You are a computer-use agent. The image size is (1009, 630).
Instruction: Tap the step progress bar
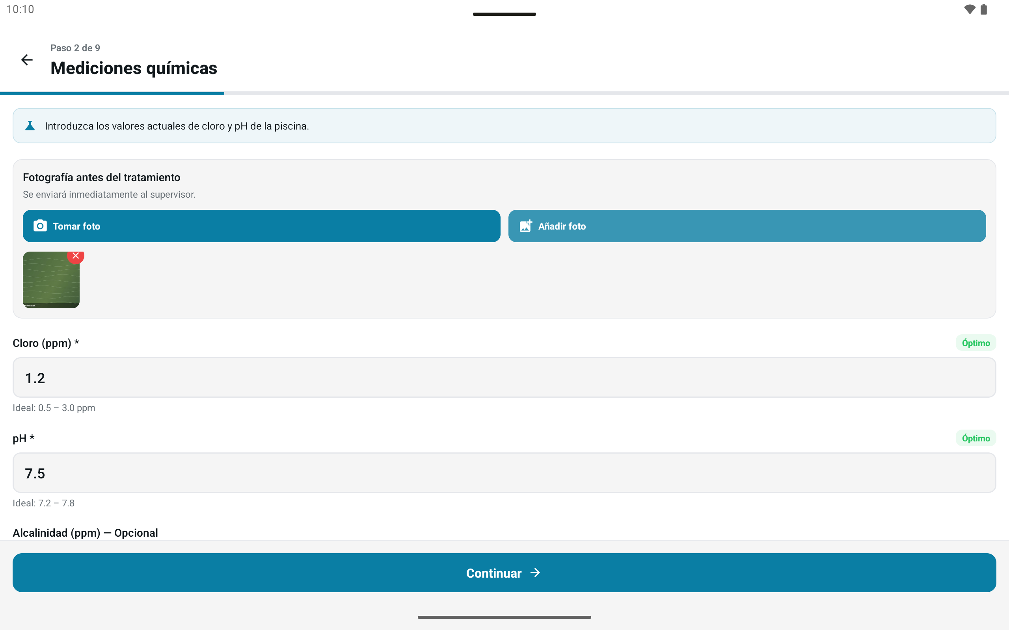504,93
